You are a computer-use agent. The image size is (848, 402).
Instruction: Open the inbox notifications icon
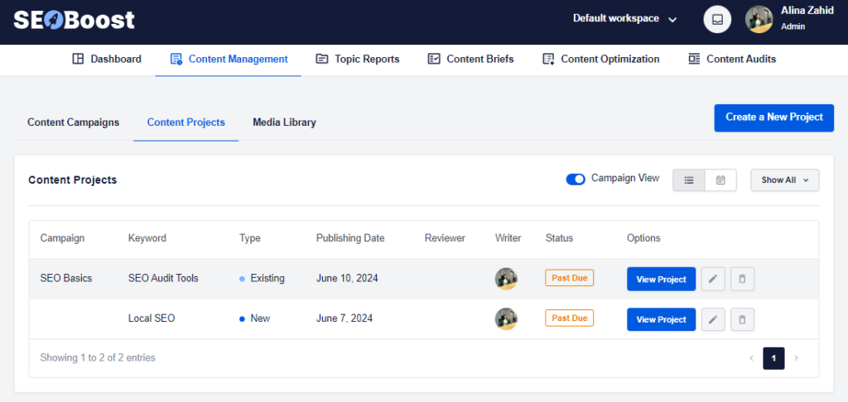click(x=717, y=20)
